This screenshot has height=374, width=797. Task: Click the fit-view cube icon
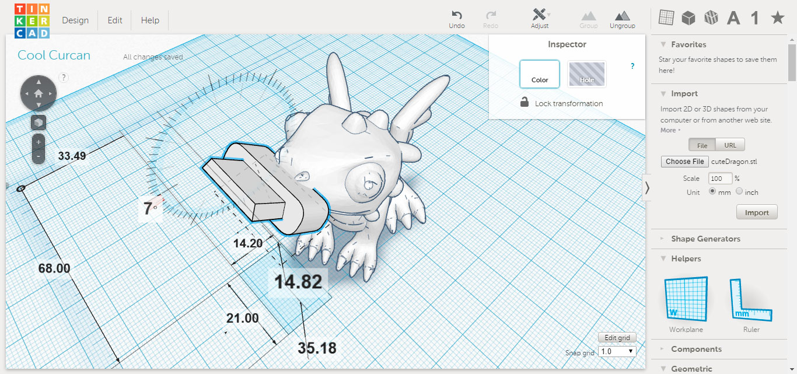coord(39,123)
